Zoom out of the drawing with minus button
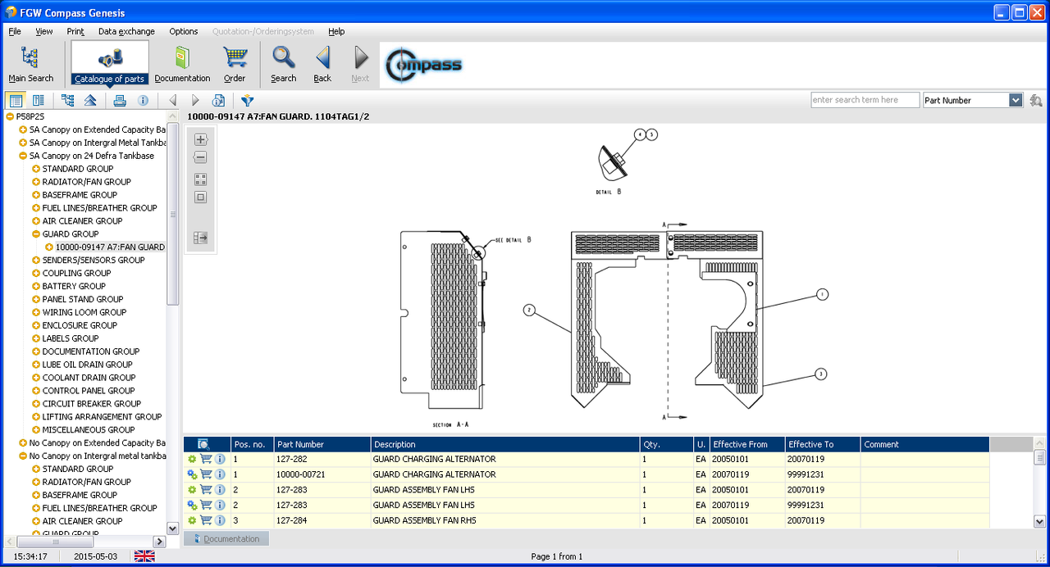 pyautogui.click(x=200, y=157)
